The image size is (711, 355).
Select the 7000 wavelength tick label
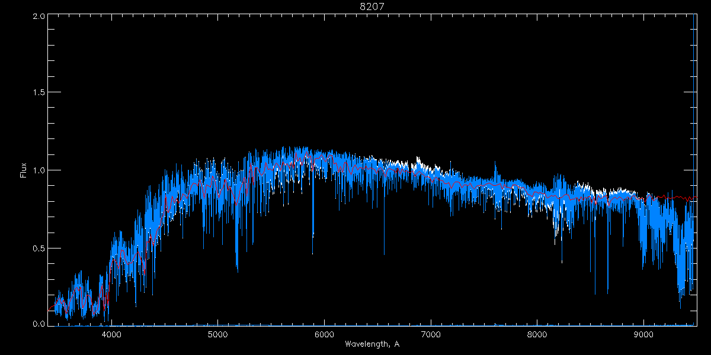430,333
